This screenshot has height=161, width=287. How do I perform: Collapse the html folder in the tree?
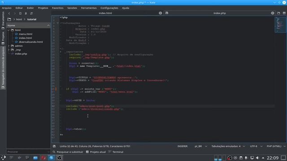(9, 30)
